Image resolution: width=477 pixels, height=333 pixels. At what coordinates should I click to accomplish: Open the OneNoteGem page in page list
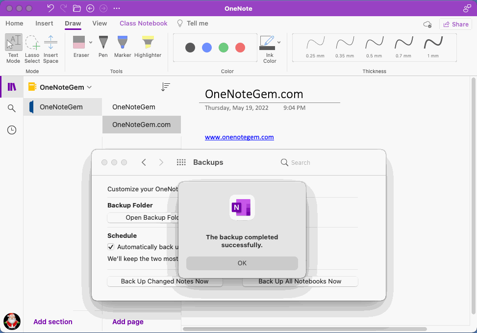(x=142, y=107)
